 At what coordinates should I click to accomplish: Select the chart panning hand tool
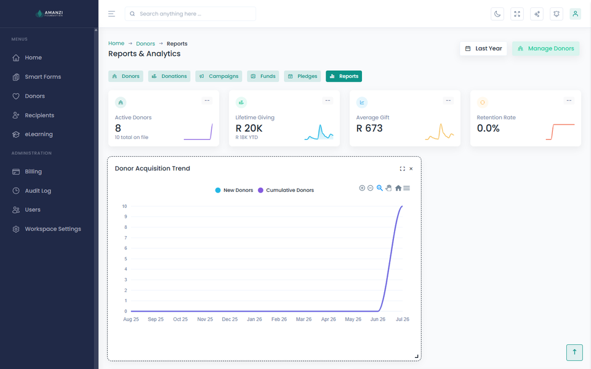[x=388, y=188]
